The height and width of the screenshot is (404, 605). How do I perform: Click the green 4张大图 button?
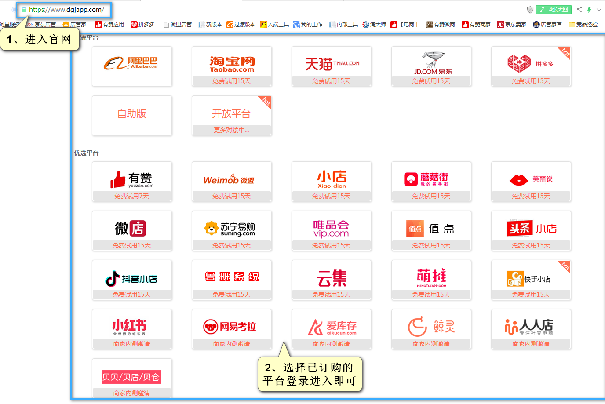coord(554,10)
